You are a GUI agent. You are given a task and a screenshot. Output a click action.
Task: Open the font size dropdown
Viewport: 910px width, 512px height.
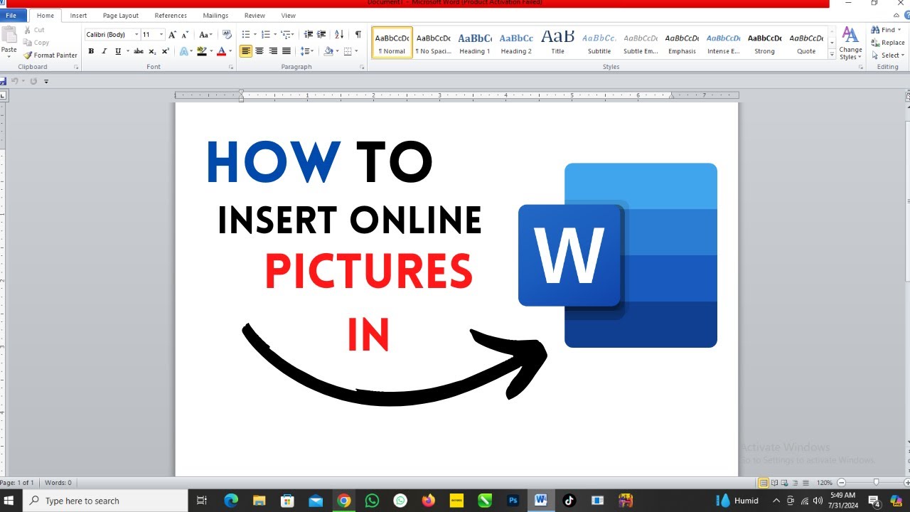click(161, 34)
